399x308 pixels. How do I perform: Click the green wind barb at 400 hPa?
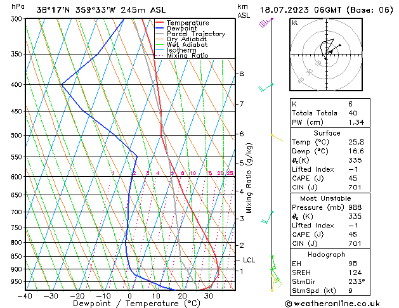(266, 87)
